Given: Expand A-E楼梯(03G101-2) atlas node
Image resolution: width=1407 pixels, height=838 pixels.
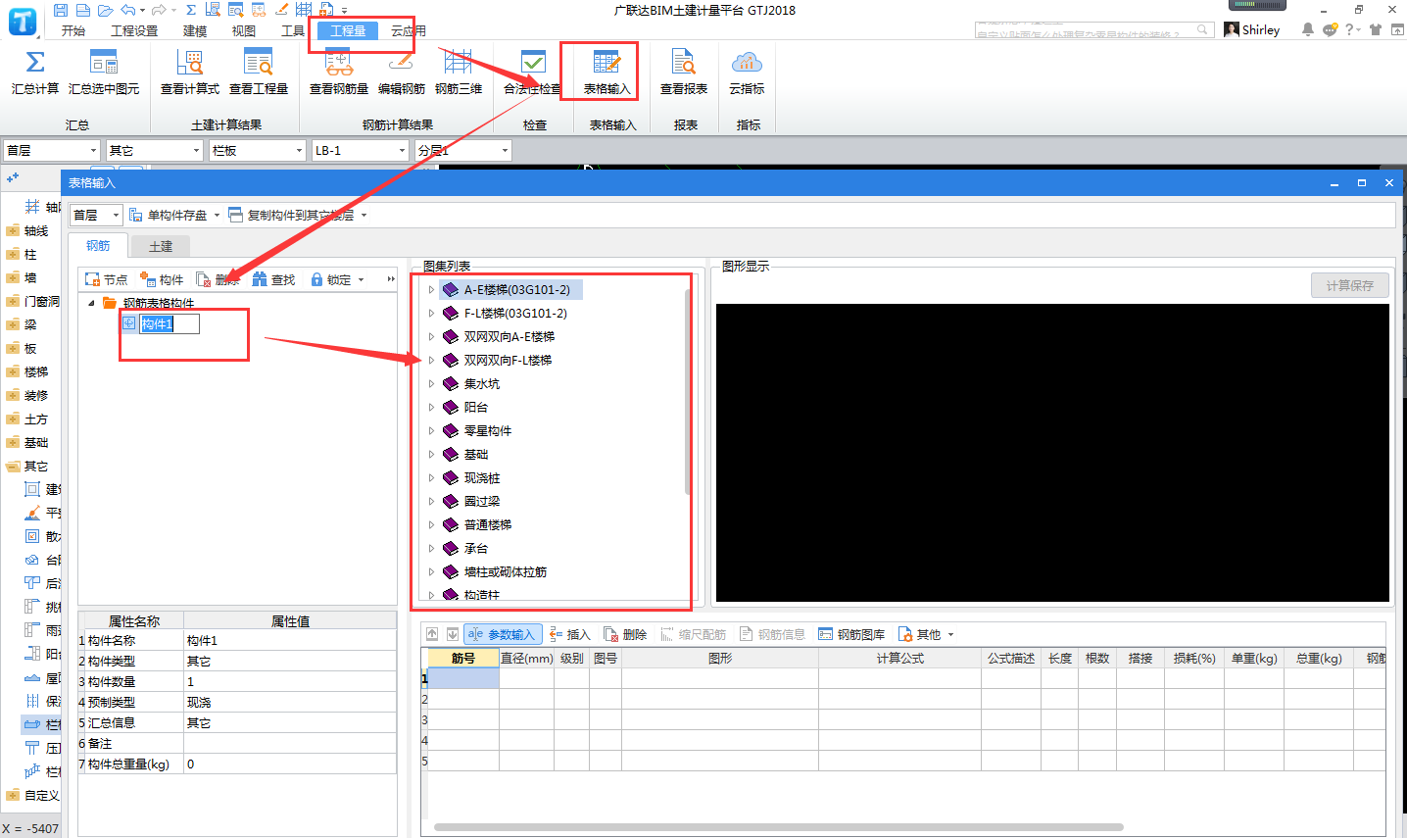Looking at the screenshot, I should 431,289.
